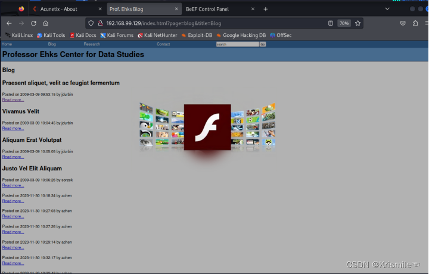
Task: Click the Praesent aliquet post heading
Action: pyautogui.click(x=61, y=83)
